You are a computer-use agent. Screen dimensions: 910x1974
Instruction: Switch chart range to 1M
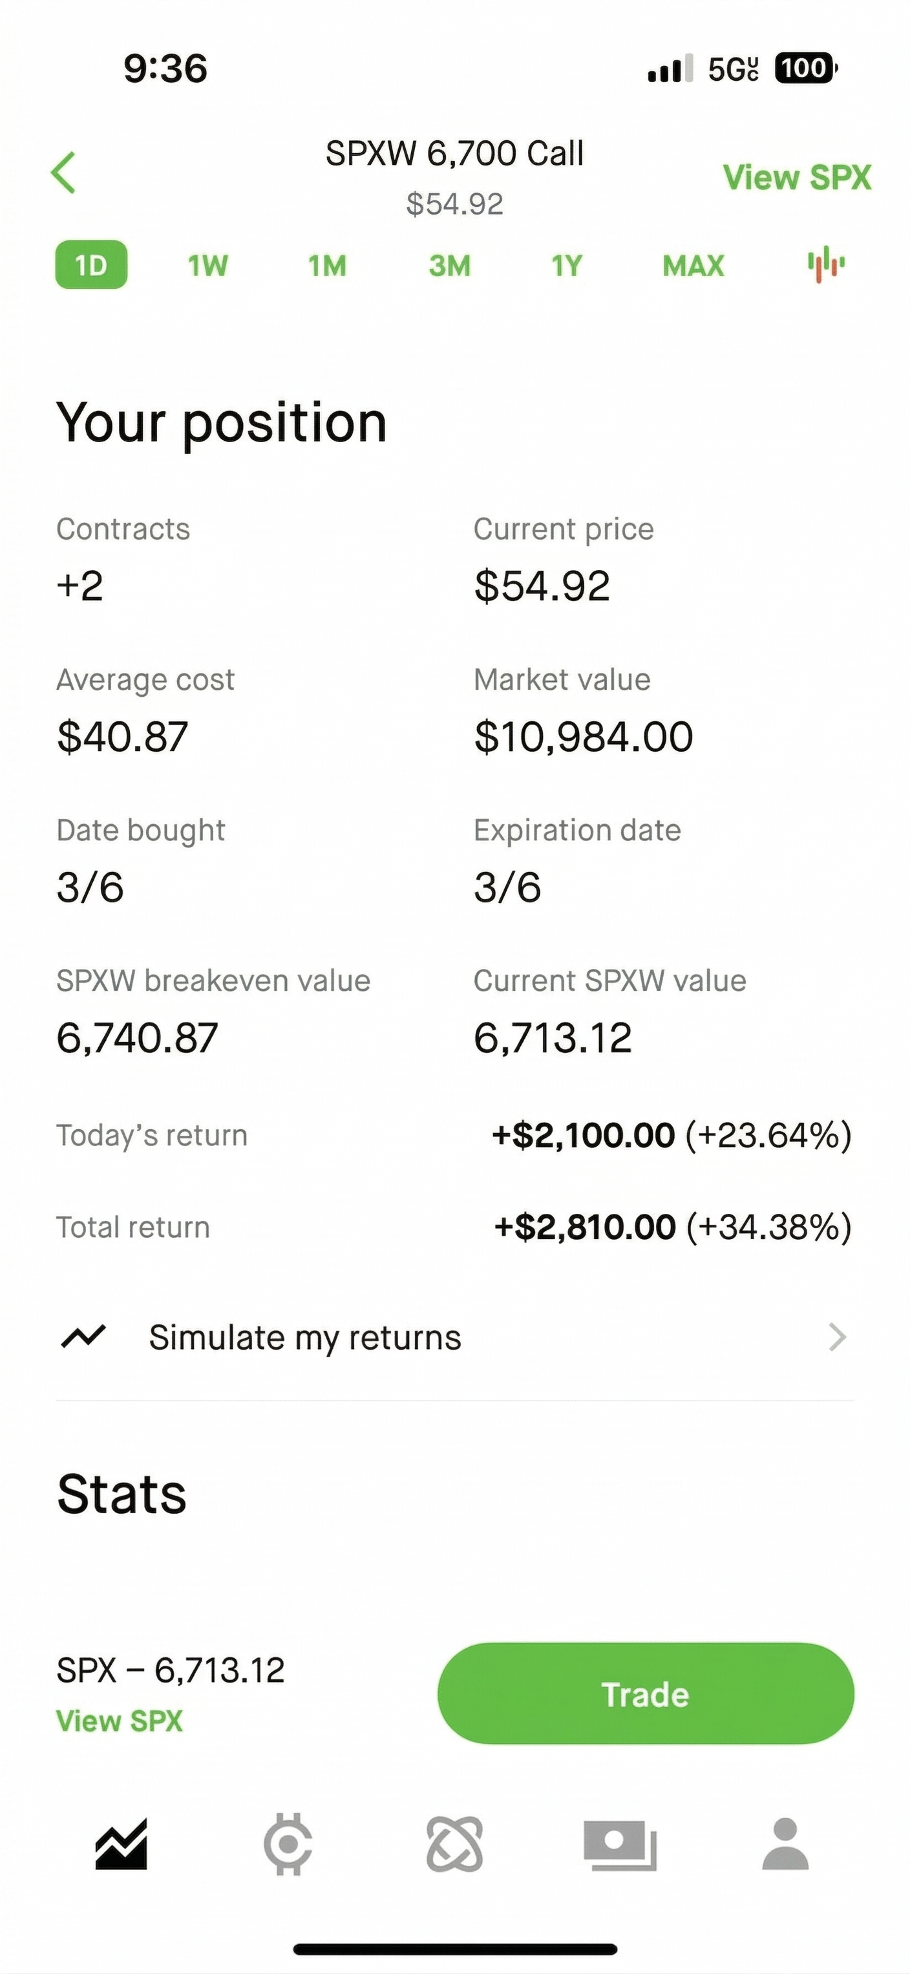327,266
